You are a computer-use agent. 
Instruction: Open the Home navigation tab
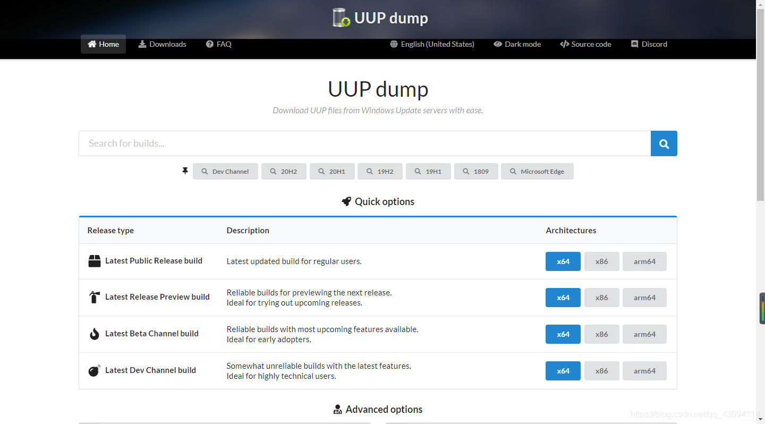[103, 44]
